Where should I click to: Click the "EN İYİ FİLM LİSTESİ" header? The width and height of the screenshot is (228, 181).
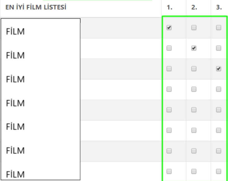point(34,8)
